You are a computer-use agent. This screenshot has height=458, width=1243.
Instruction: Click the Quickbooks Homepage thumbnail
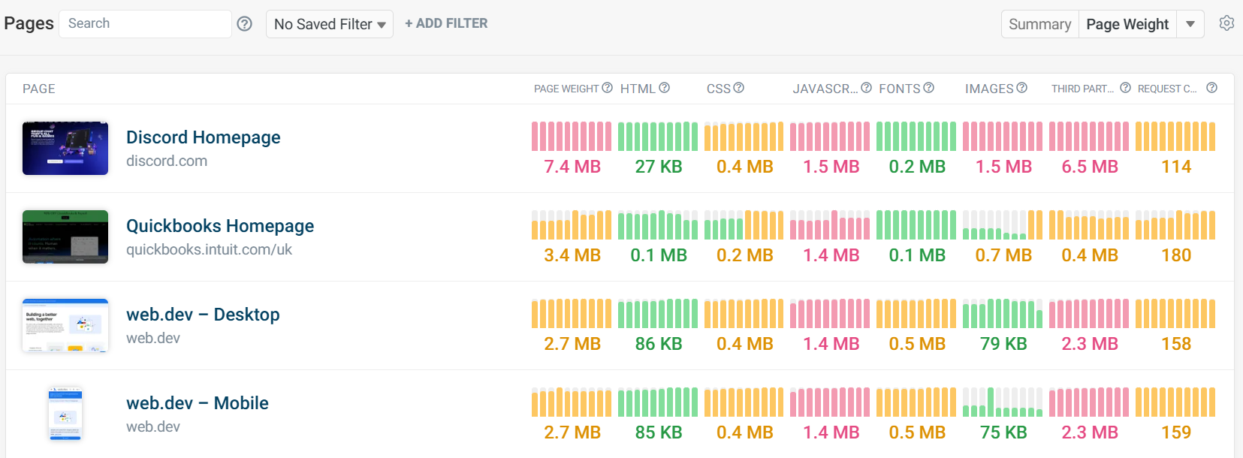[65, 237]
